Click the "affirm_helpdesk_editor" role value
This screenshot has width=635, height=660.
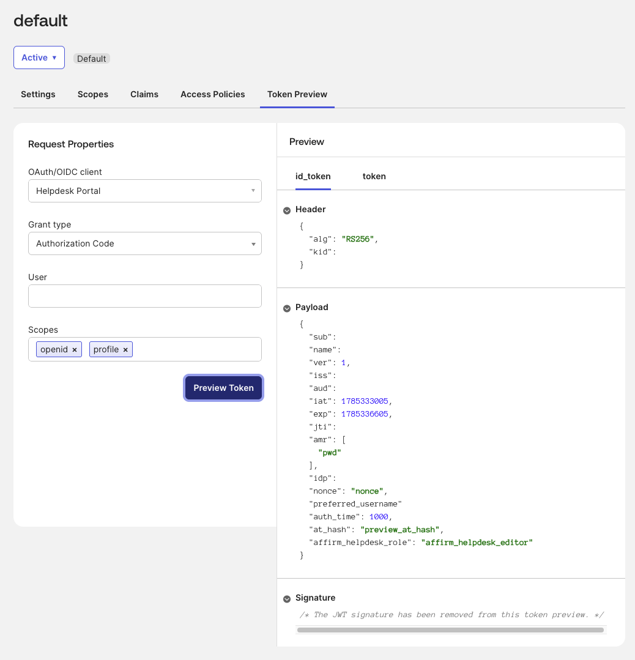point(477,543)
